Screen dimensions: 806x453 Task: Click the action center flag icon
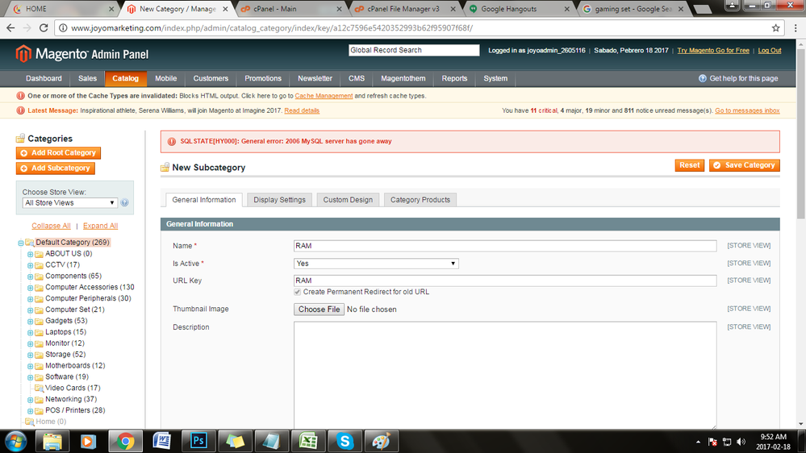point(712,442)
